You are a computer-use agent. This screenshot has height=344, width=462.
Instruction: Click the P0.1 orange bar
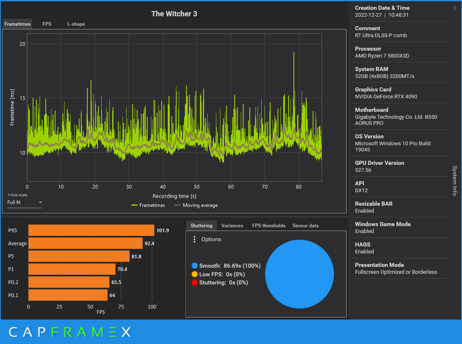pyautogui.click(x=68, y=295)
